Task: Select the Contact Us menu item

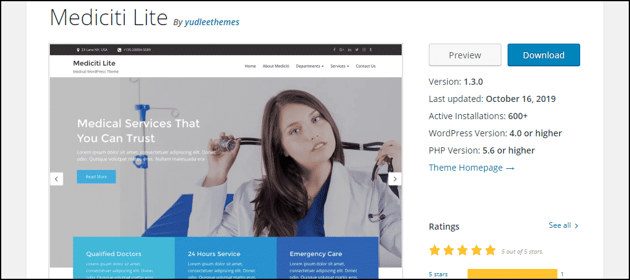Action: [x=365, y=66]
